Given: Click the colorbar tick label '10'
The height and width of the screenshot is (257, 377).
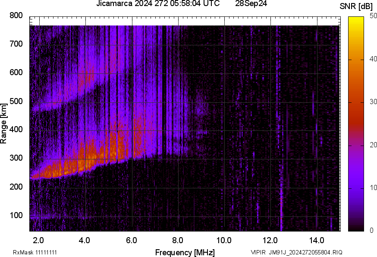Looking at the screenshot, I should click(x=373, y=187).
